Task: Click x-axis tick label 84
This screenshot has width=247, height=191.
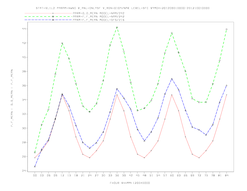Action: click(x=226, y=175)
